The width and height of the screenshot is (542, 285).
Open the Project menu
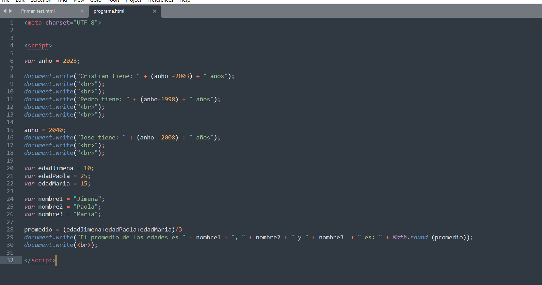(133, 1)
